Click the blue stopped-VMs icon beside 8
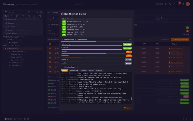Image resolution: width=193 pixels, height=121 pixels. tap(158, 19)
